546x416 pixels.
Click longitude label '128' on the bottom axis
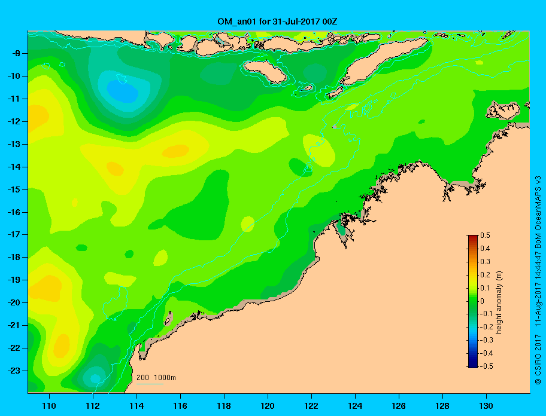point(442,406)
